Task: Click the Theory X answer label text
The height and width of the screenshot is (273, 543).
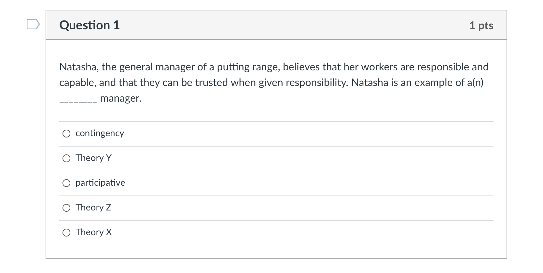Action: 93,232
